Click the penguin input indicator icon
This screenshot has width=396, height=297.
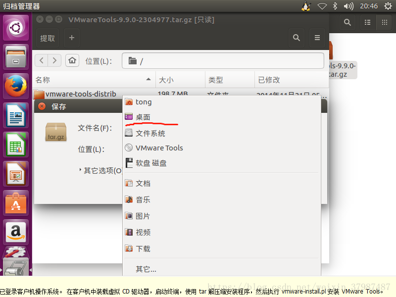(306, 6)
